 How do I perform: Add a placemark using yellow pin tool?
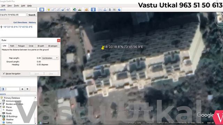click(49, 10)
